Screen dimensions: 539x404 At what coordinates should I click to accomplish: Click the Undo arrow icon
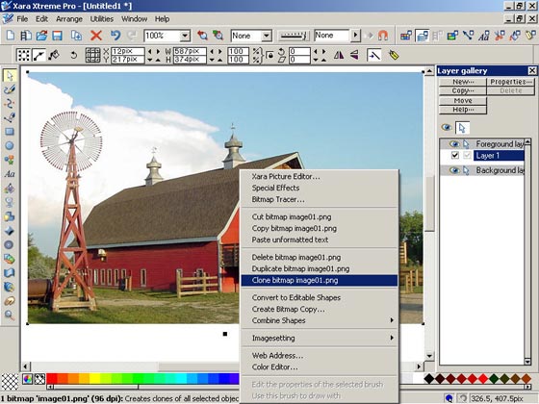[x=115, y=36]
